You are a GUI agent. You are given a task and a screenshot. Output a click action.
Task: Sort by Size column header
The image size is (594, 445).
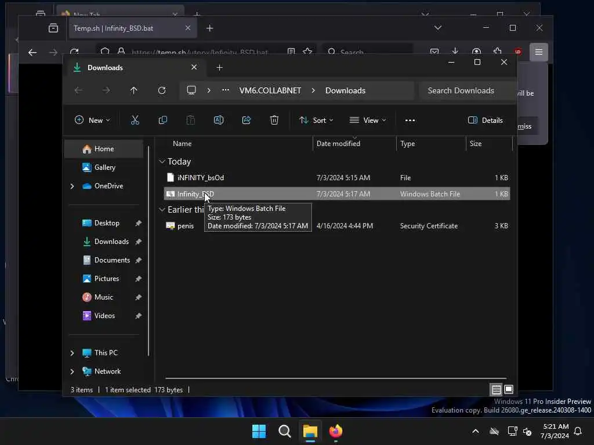(476, 144)
